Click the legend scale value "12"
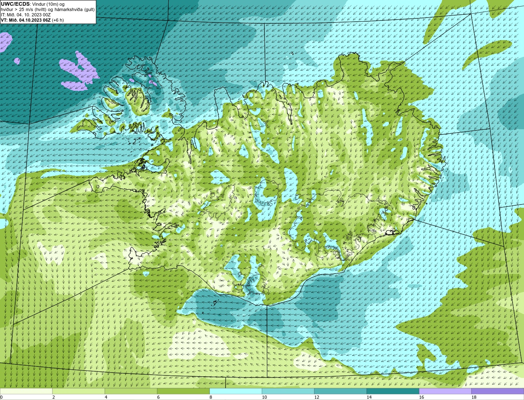 [x=317, y=397]
